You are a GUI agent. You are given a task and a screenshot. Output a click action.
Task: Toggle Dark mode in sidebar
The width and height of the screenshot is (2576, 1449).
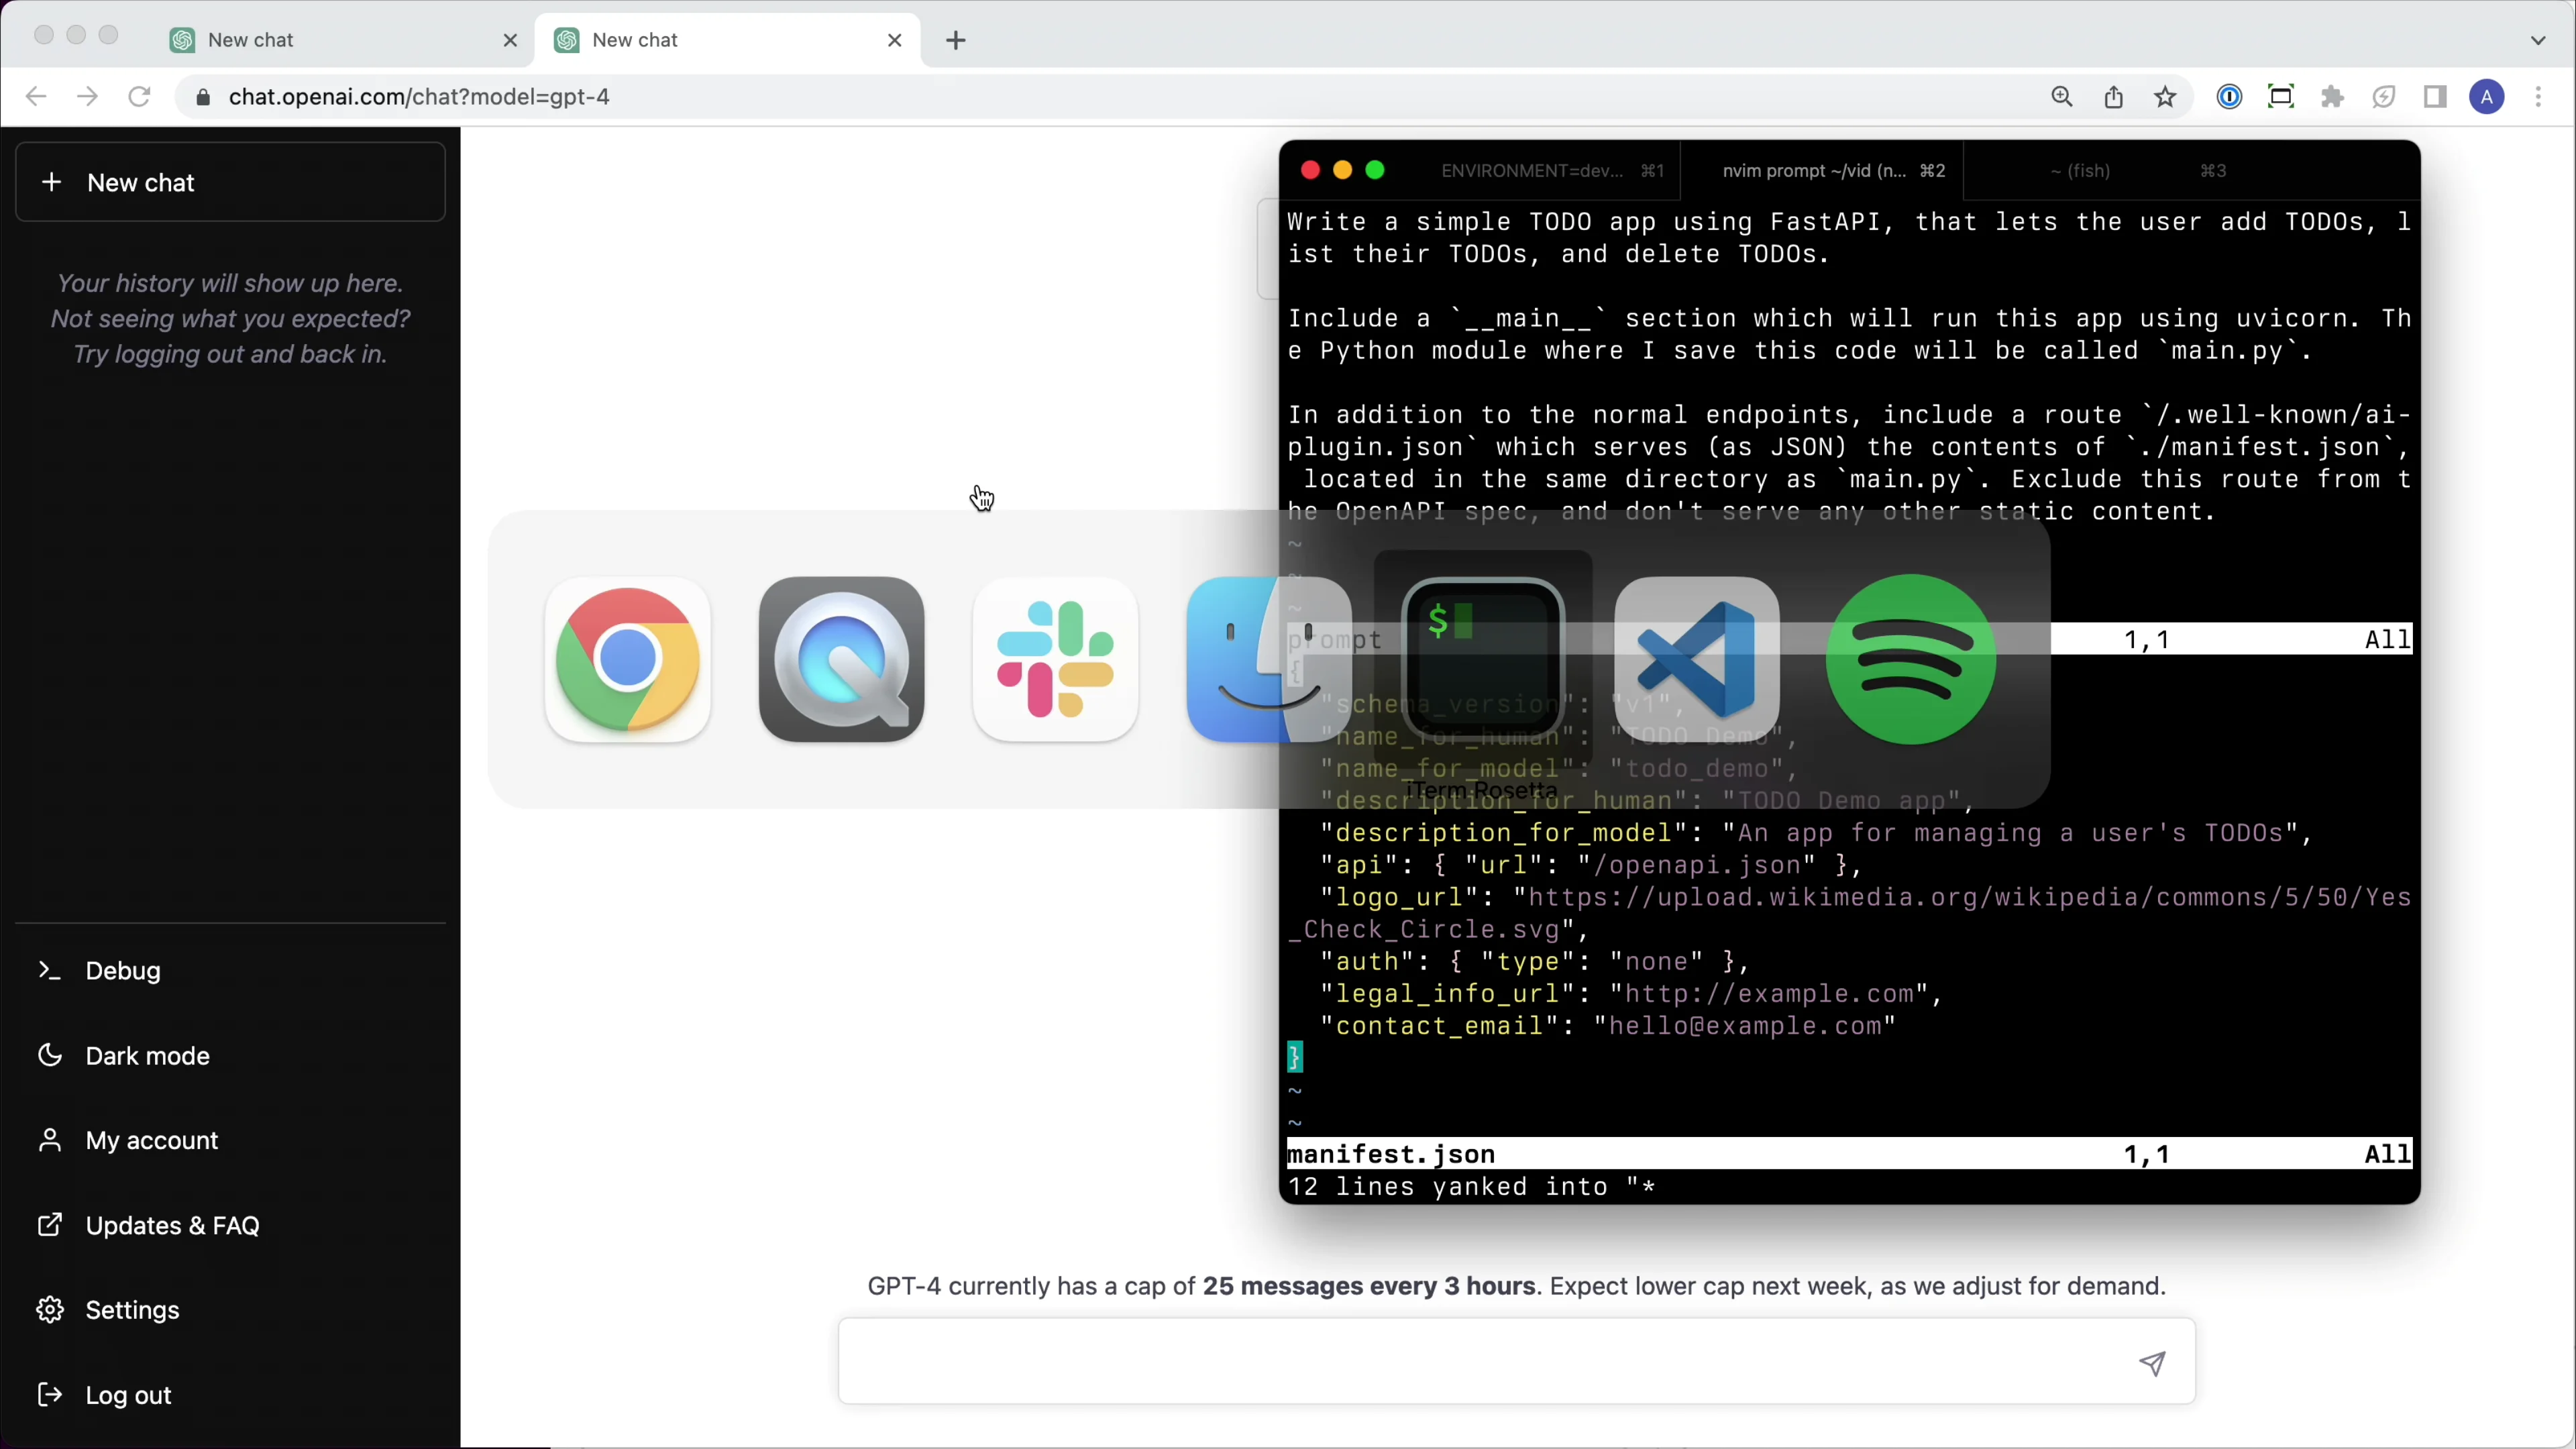pos(147,1056)
